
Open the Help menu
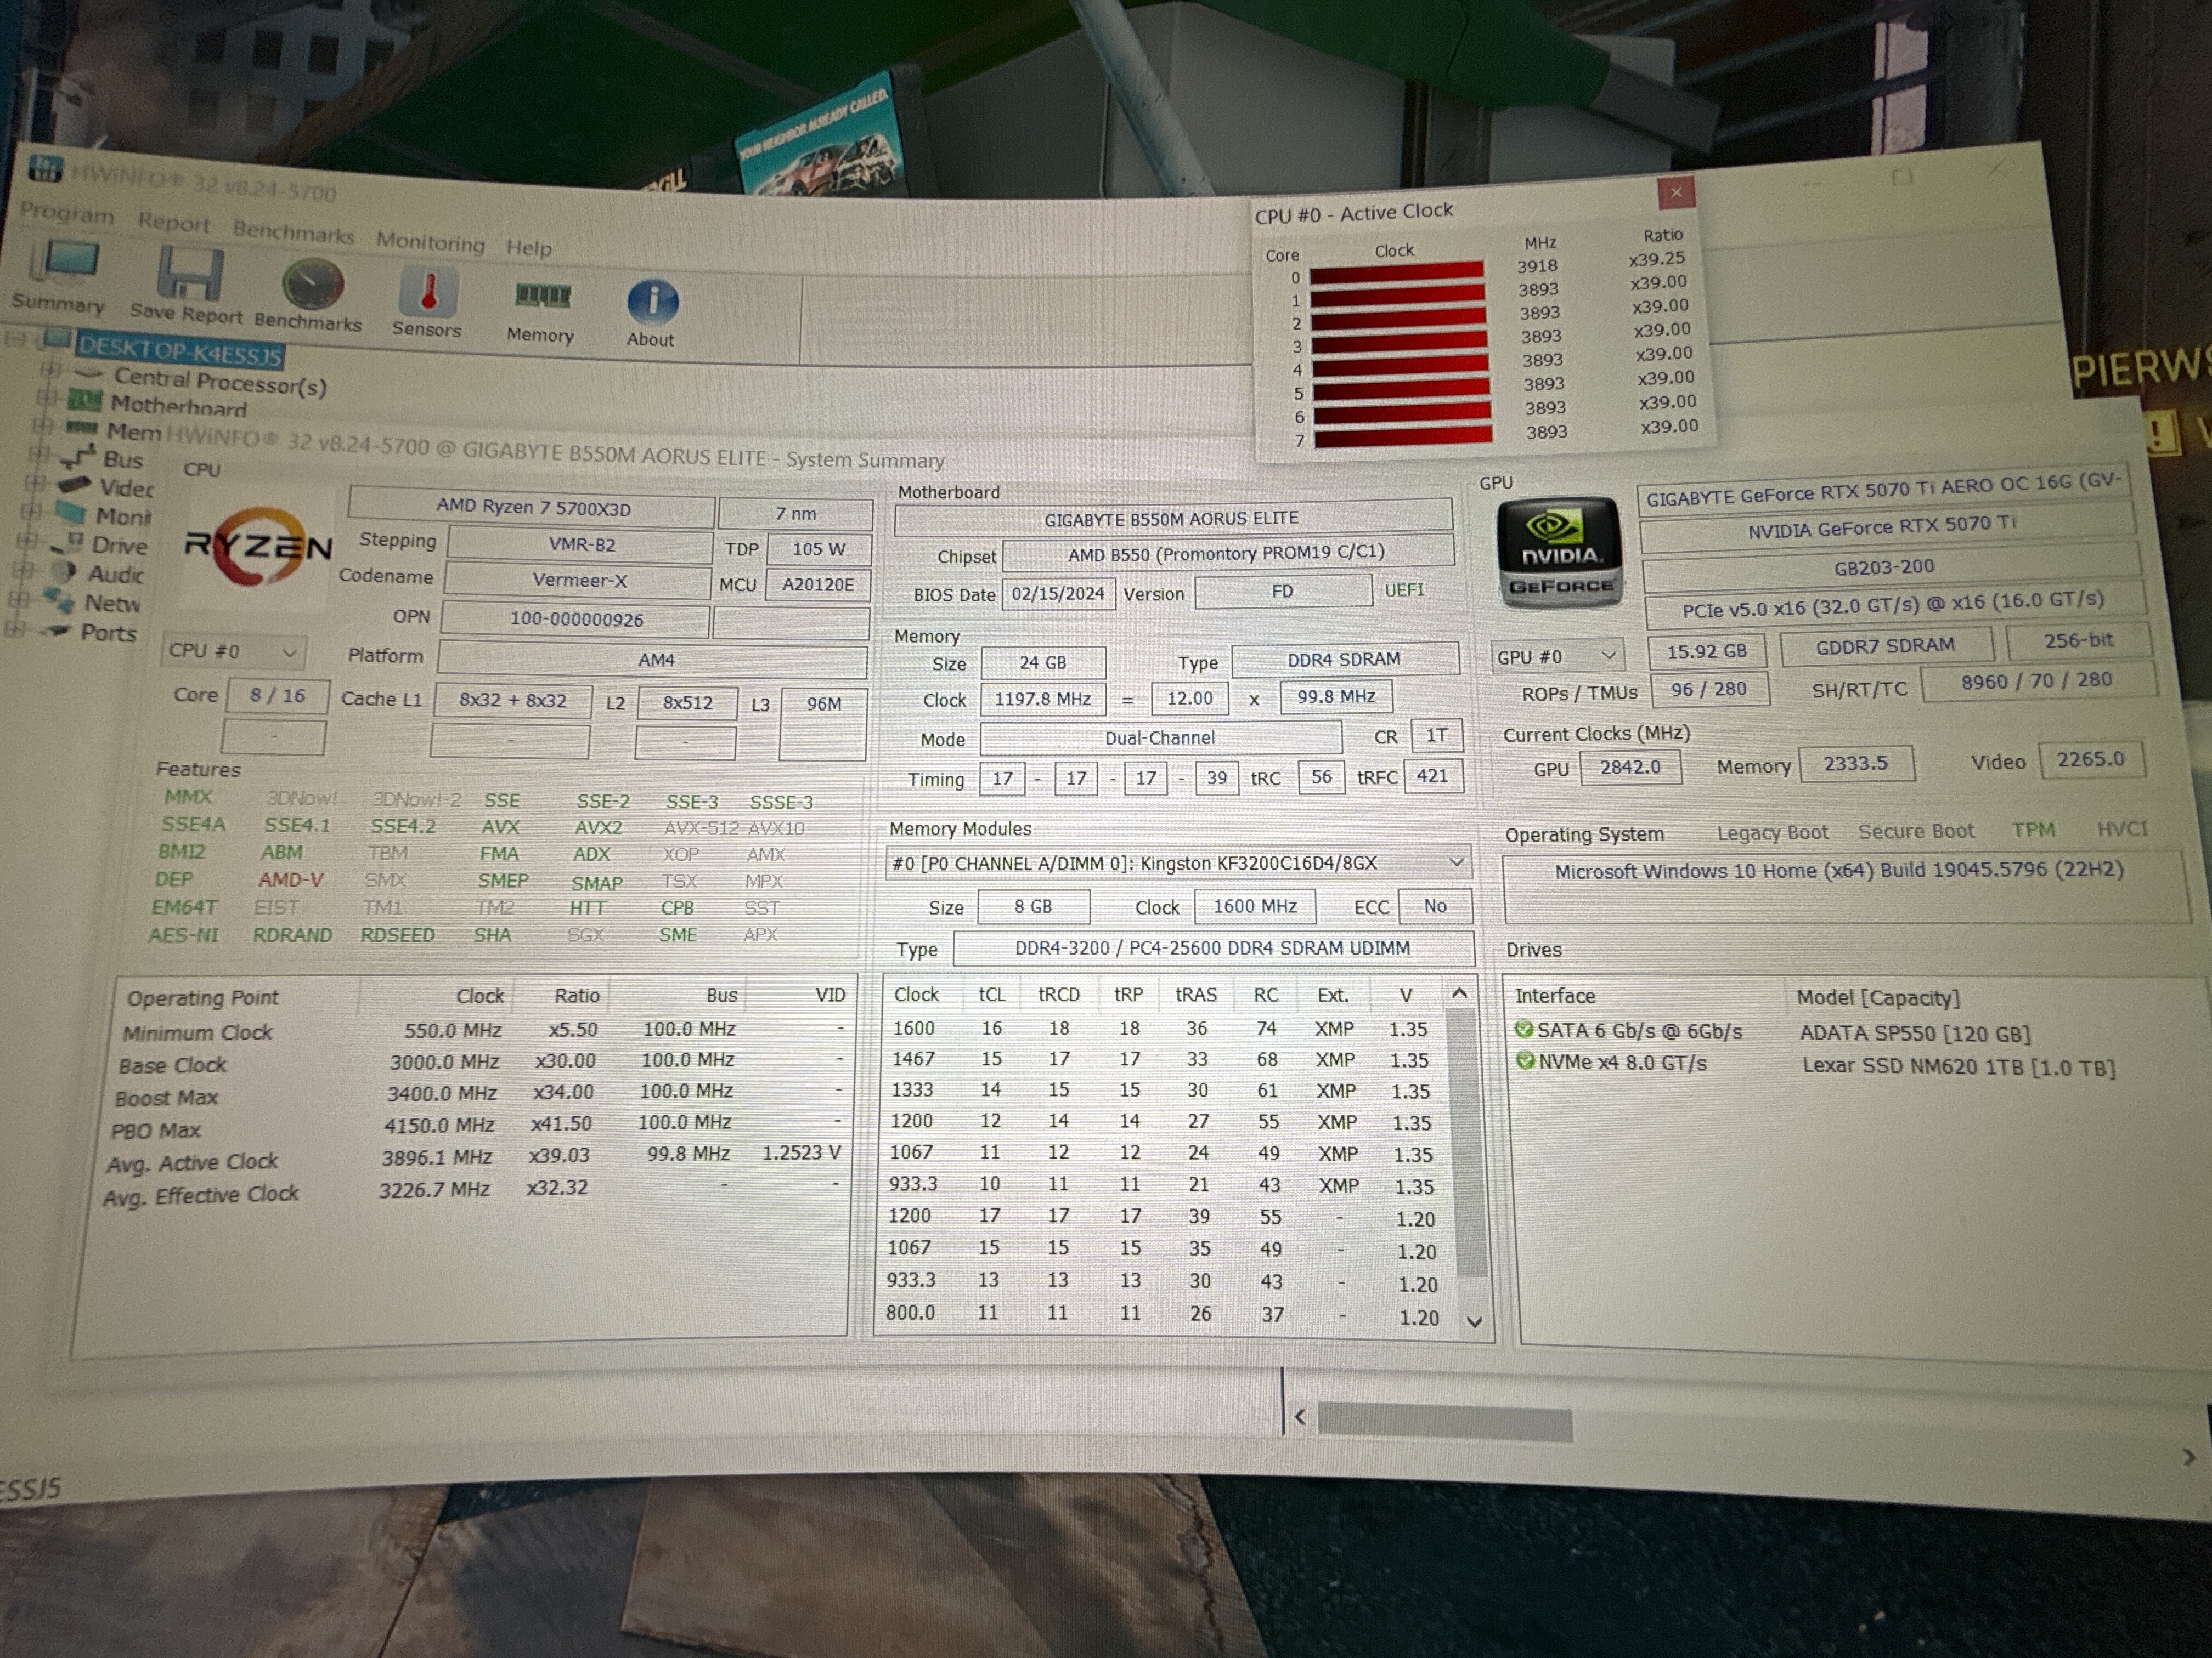tap(528, 248)
